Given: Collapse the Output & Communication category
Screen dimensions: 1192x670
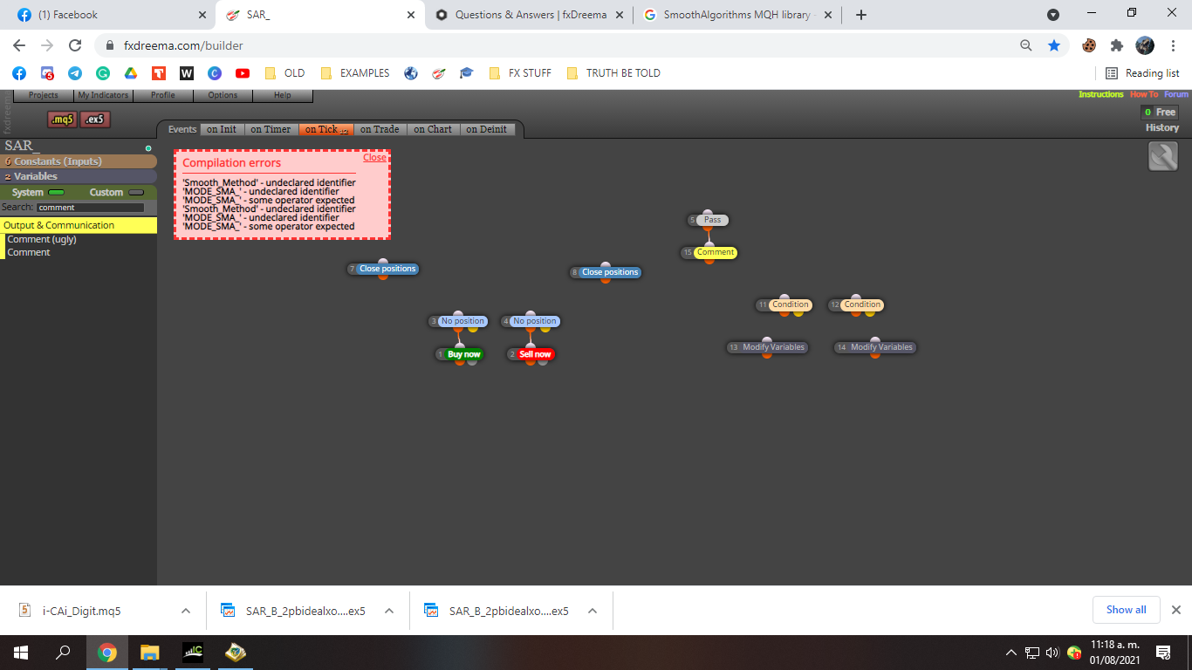Looking at the screenshot, I should [79, 225].
